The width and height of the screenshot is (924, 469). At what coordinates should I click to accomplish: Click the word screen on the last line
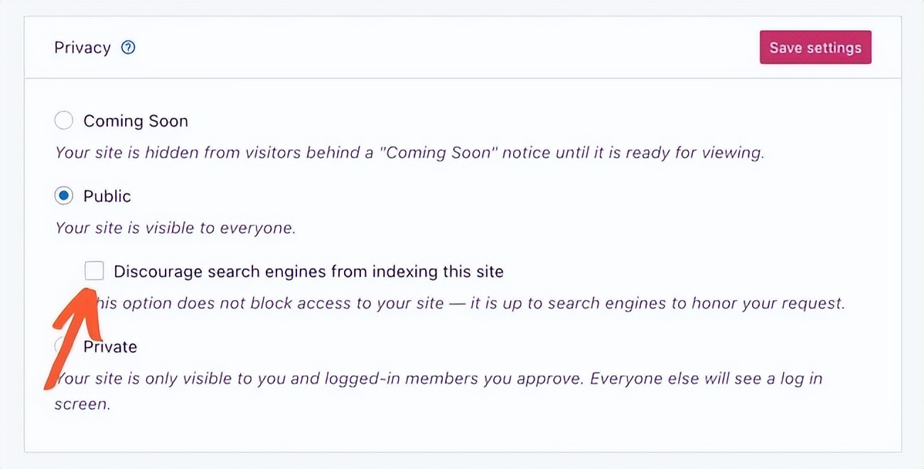pyautogui.click(x=82, y=404)
